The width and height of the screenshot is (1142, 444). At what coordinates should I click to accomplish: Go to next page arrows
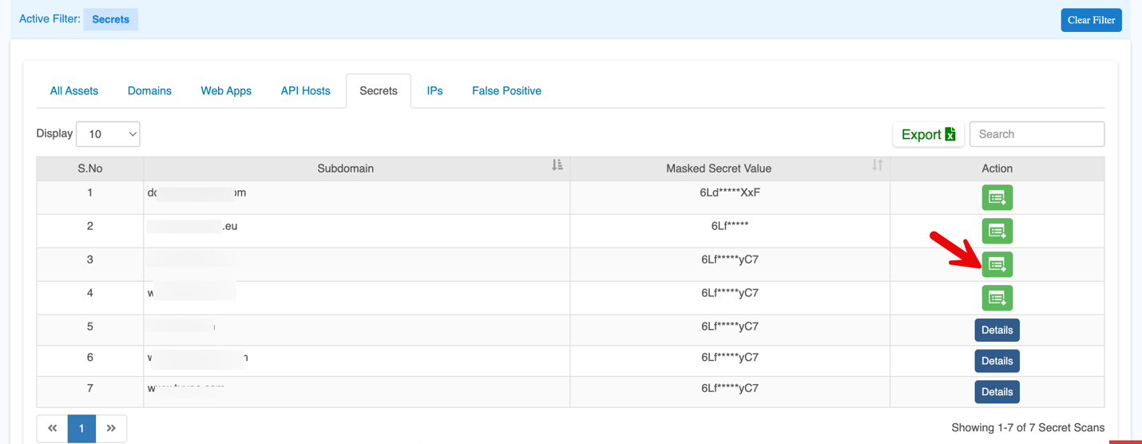(111, 428)
